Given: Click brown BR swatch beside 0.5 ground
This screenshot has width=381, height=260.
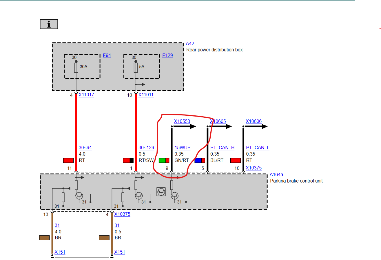Looking at the screenshot, I should [104, 238].
